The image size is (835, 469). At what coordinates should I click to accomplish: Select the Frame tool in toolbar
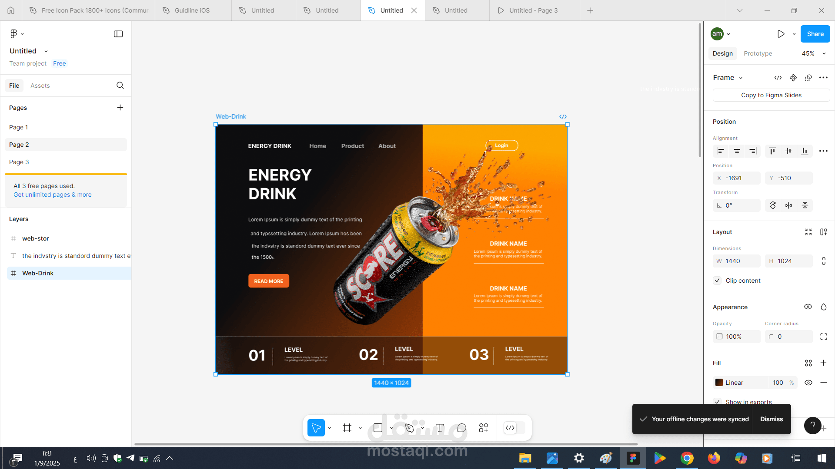[x=347, y=428]
